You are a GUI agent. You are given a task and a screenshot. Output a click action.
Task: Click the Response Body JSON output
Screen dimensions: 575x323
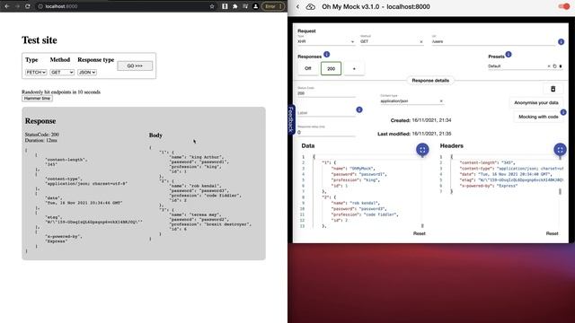200,193
